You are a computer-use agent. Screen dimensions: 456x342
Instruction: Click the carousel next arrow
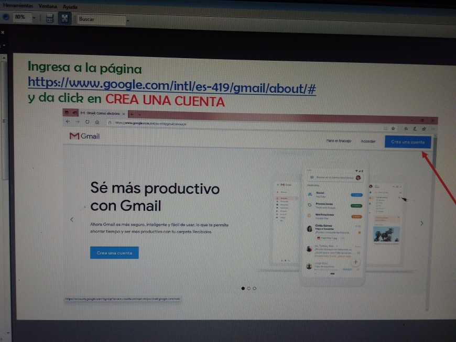(x=422, y=223)
